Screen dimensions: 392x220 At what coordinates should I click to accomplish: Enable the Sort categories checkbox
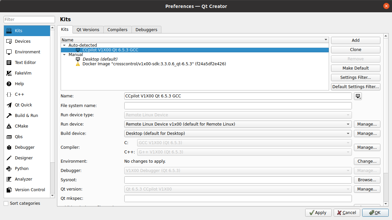point(6,203)
